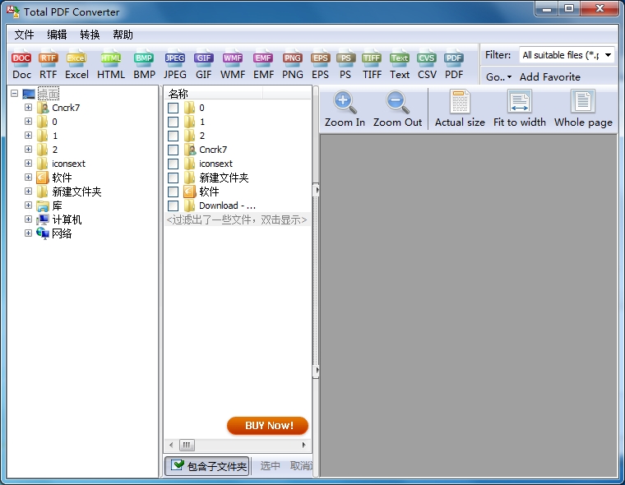625x485 pixels.
Task: Click file list scrollbar right arrow
Action: 304,445
